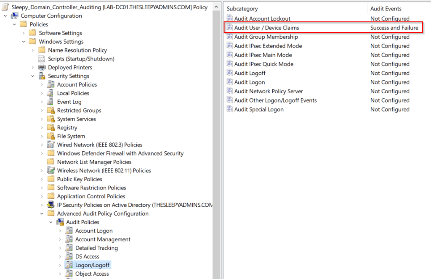
Task: Select Detailed Tracking in the tree
Action: point(96,248)
